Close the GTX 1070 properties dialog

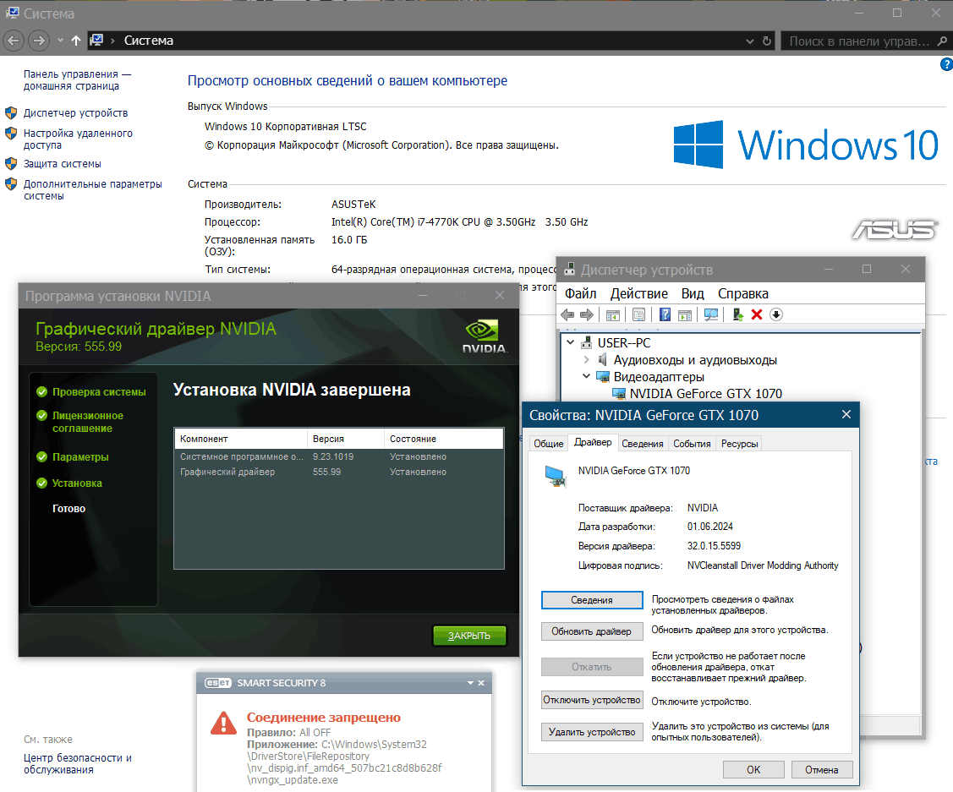tap(846, 414)
